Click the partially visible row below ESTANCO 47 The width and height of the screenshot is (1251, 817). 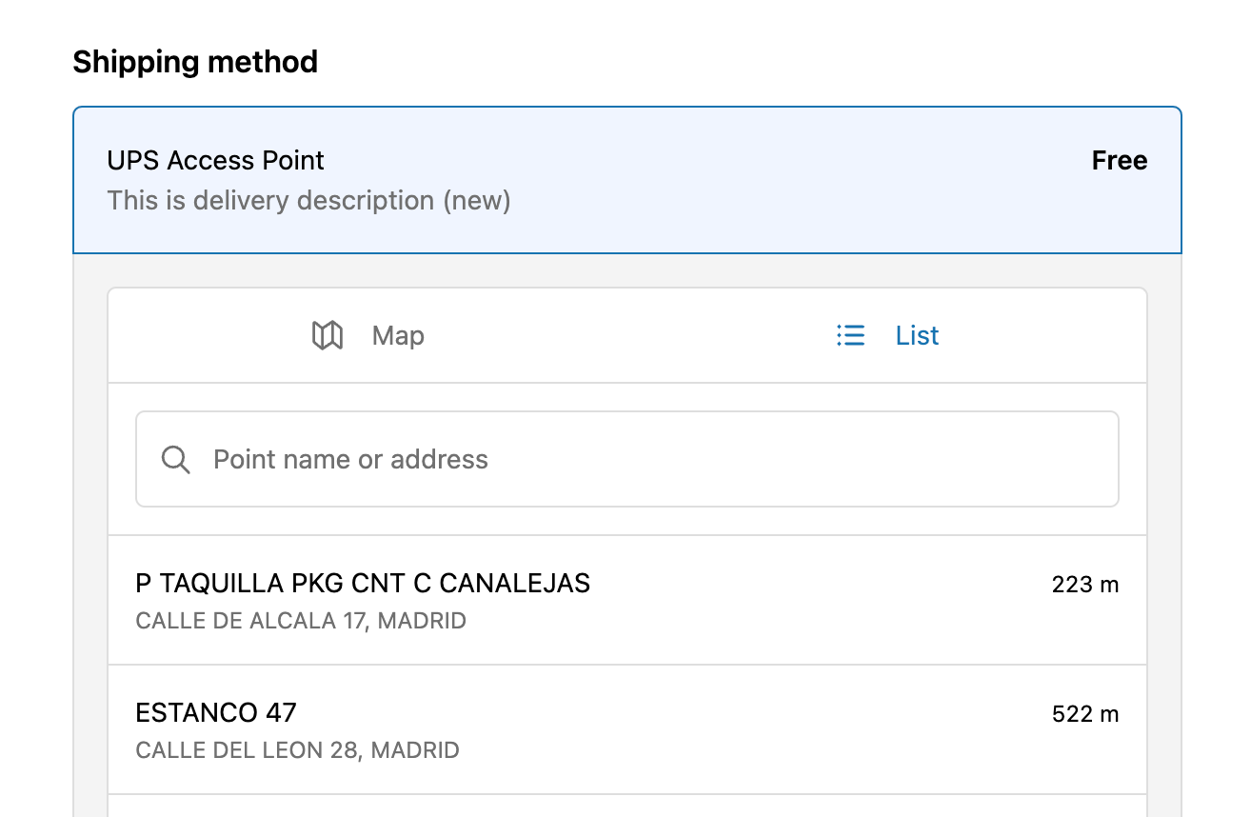click(627, 806)
